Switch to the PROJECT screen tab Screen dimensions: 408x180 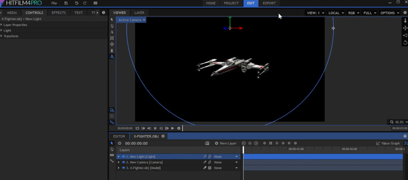point(231,3)
